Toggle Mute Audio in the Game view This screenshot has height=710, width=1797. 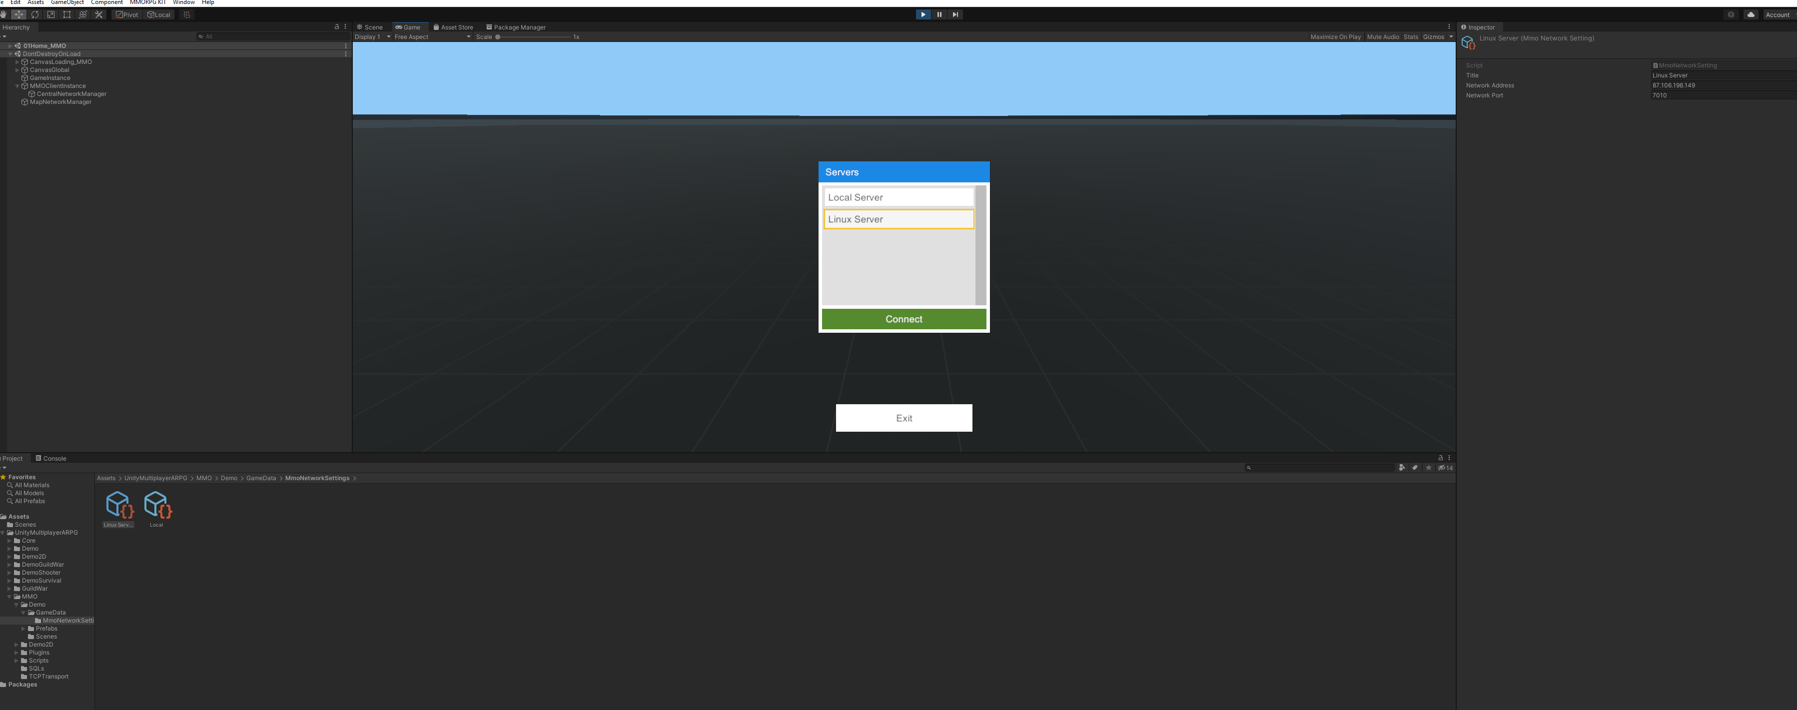click(1383, 36)
